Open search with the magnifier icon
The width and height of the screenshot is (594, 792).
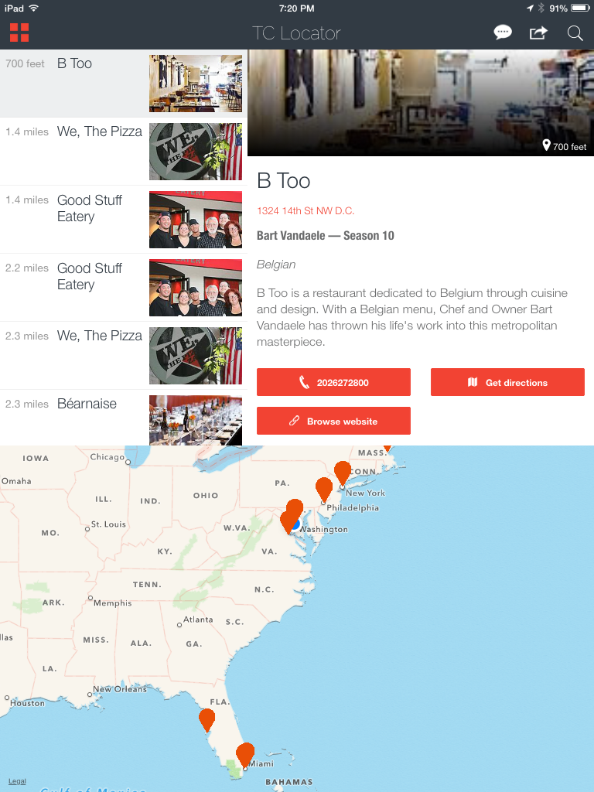[x=575, y=32]
